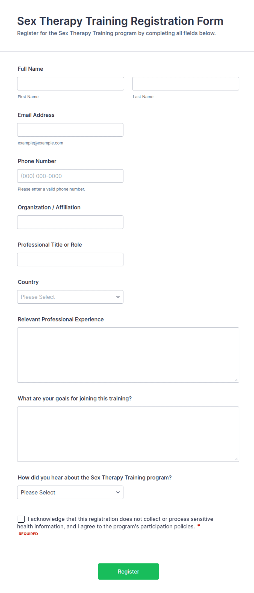Select the Organization / Affiliation input
254x593 pixels.
70,222
